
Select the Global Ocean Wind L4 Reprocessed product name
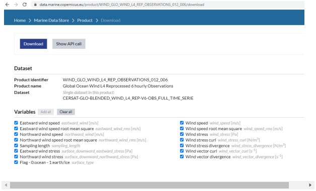[118, 86]
